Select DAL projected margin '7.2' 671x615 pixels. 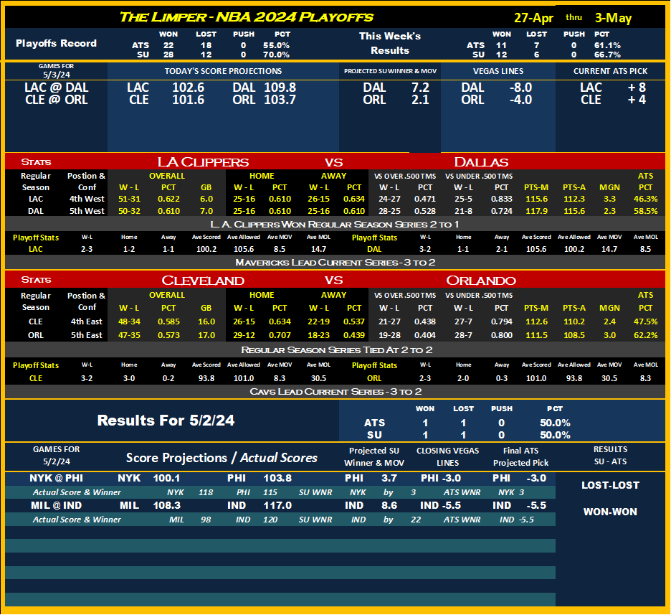point(420,88)
